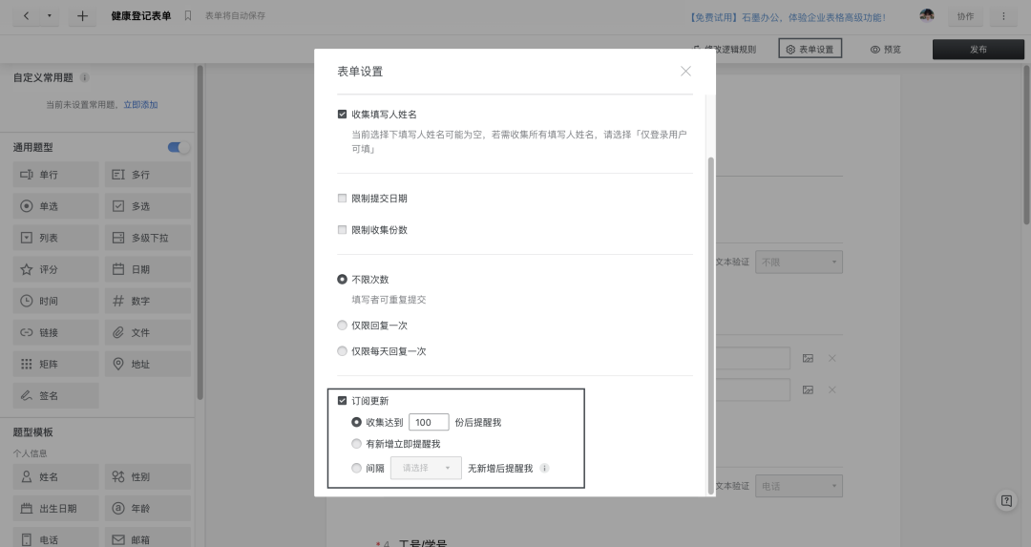Insert the email (邮箱) template question

147,538
